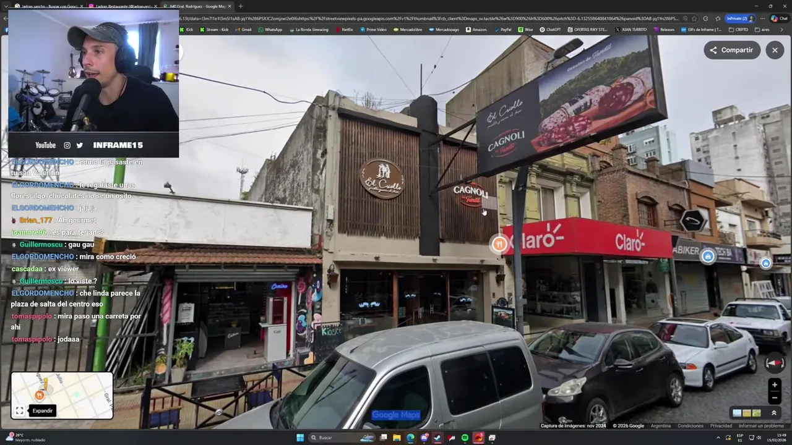Show hidden system tray icons chevron

[x=718, y=438]
